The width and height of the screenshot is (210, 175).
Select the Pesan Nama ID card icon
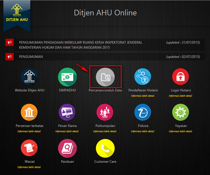(67, 113)
